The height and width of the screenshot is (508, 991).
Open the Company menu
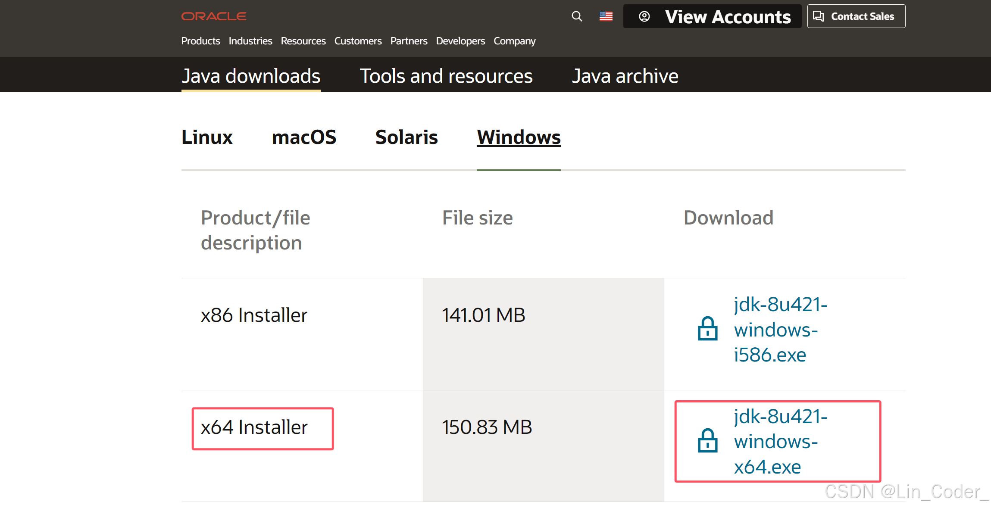[x=515, y=41]
